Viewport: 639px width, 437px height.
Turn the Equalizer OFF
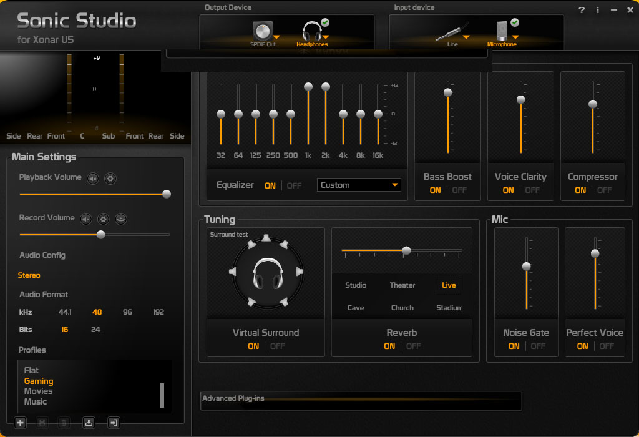tap(294, 186)
